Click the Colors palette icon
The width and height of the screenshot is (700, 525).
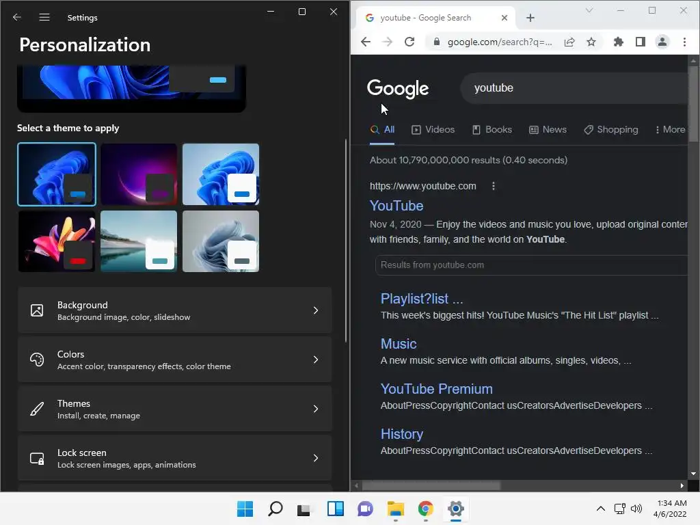[x=37, y=360]
